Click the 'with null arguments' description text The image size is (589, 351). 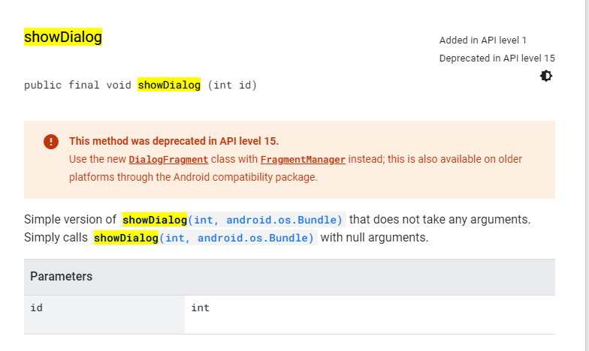374,238
